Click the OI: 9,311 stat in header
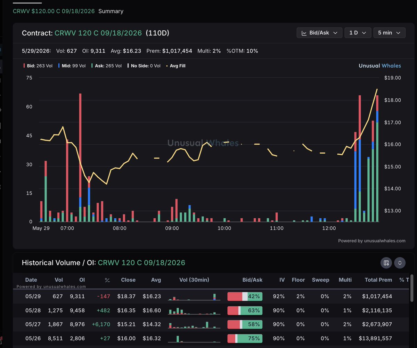The height and width of the screenshot is (348, 417). tap(93, 51)
